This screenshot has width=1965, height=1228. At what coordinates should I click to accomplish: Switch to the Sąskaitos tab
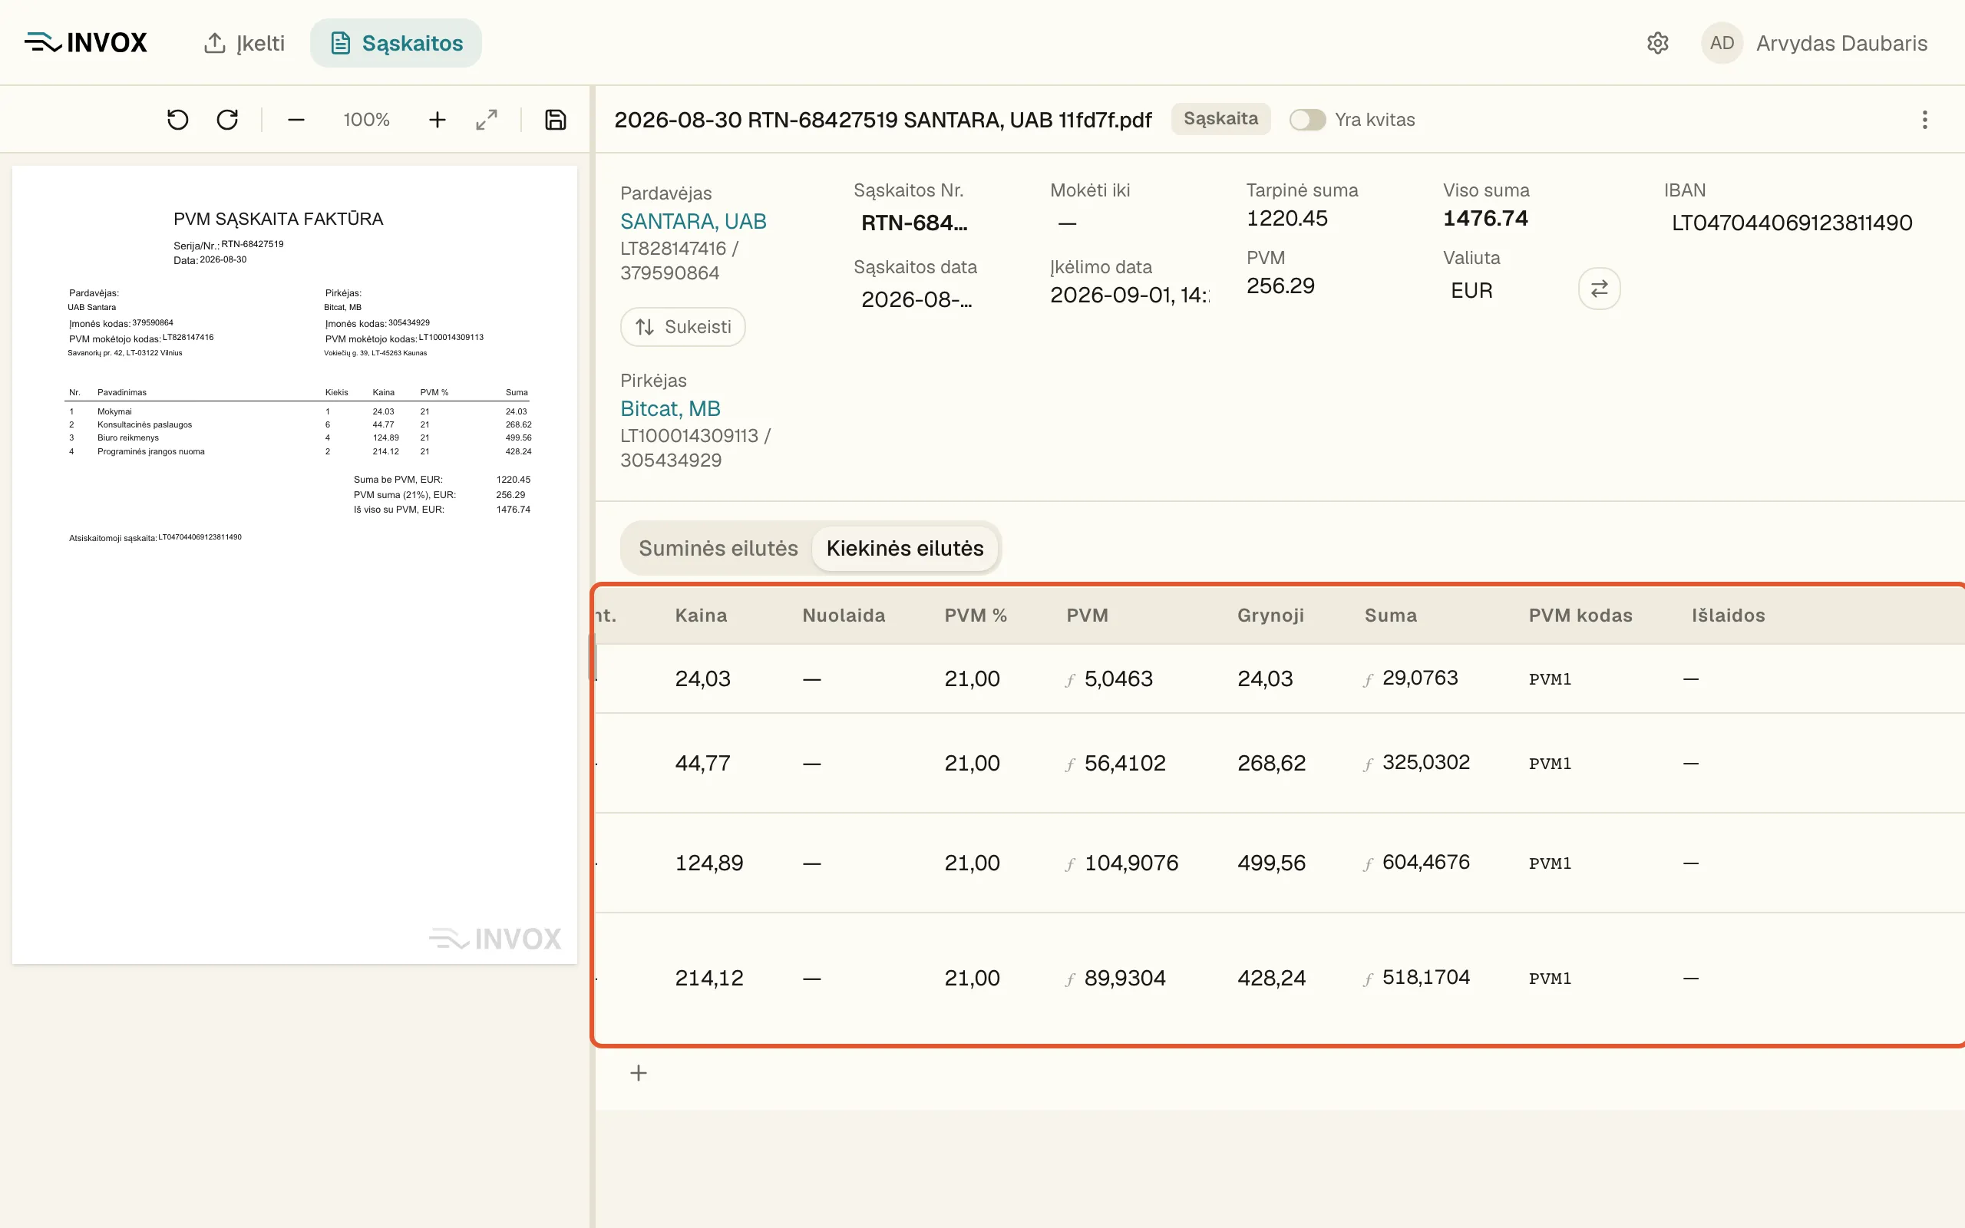(396, 43)
